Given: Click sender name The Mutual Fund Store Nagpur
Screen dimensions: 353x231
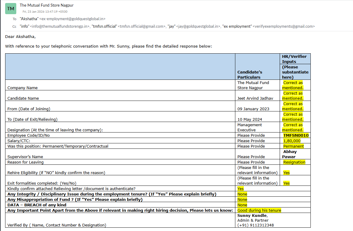Looking at the screenshot, I should [46, 5].
